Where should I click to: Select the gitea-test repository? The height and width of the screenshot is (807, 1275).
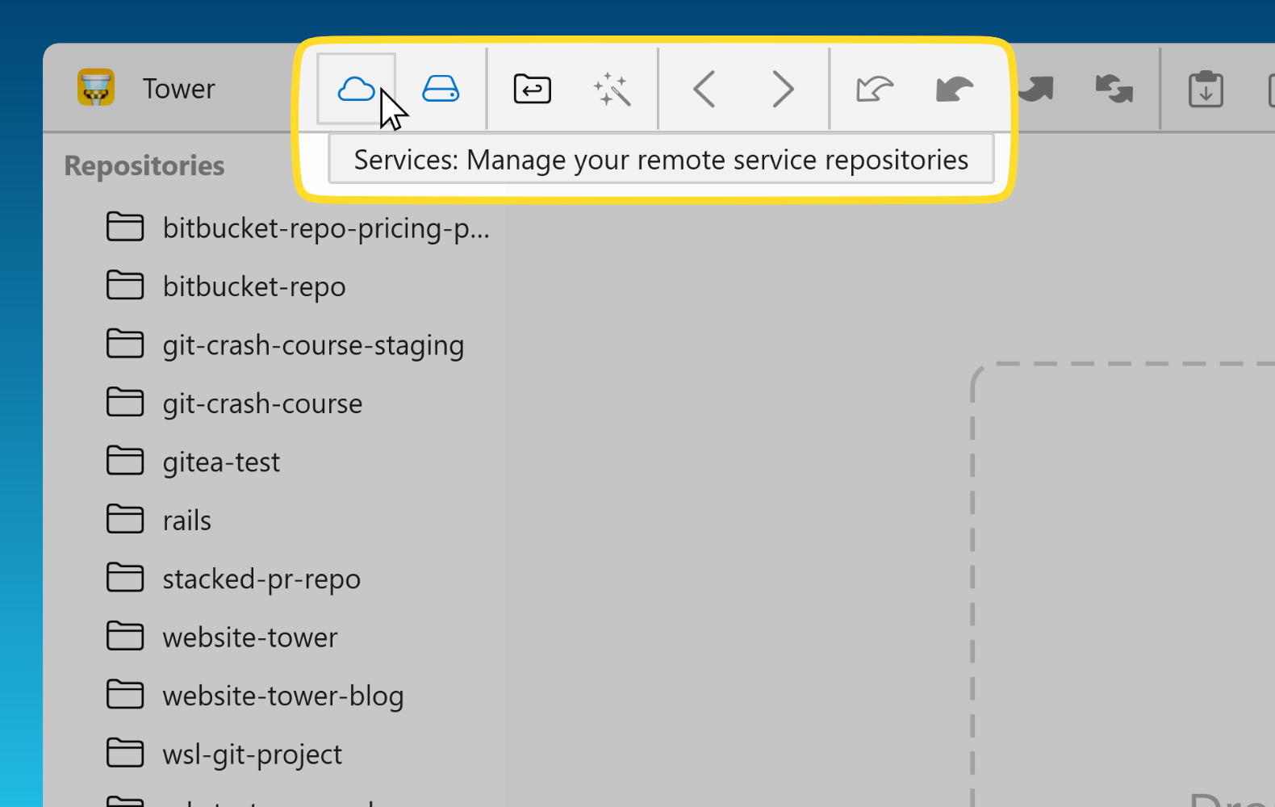[x=221, y=462]
